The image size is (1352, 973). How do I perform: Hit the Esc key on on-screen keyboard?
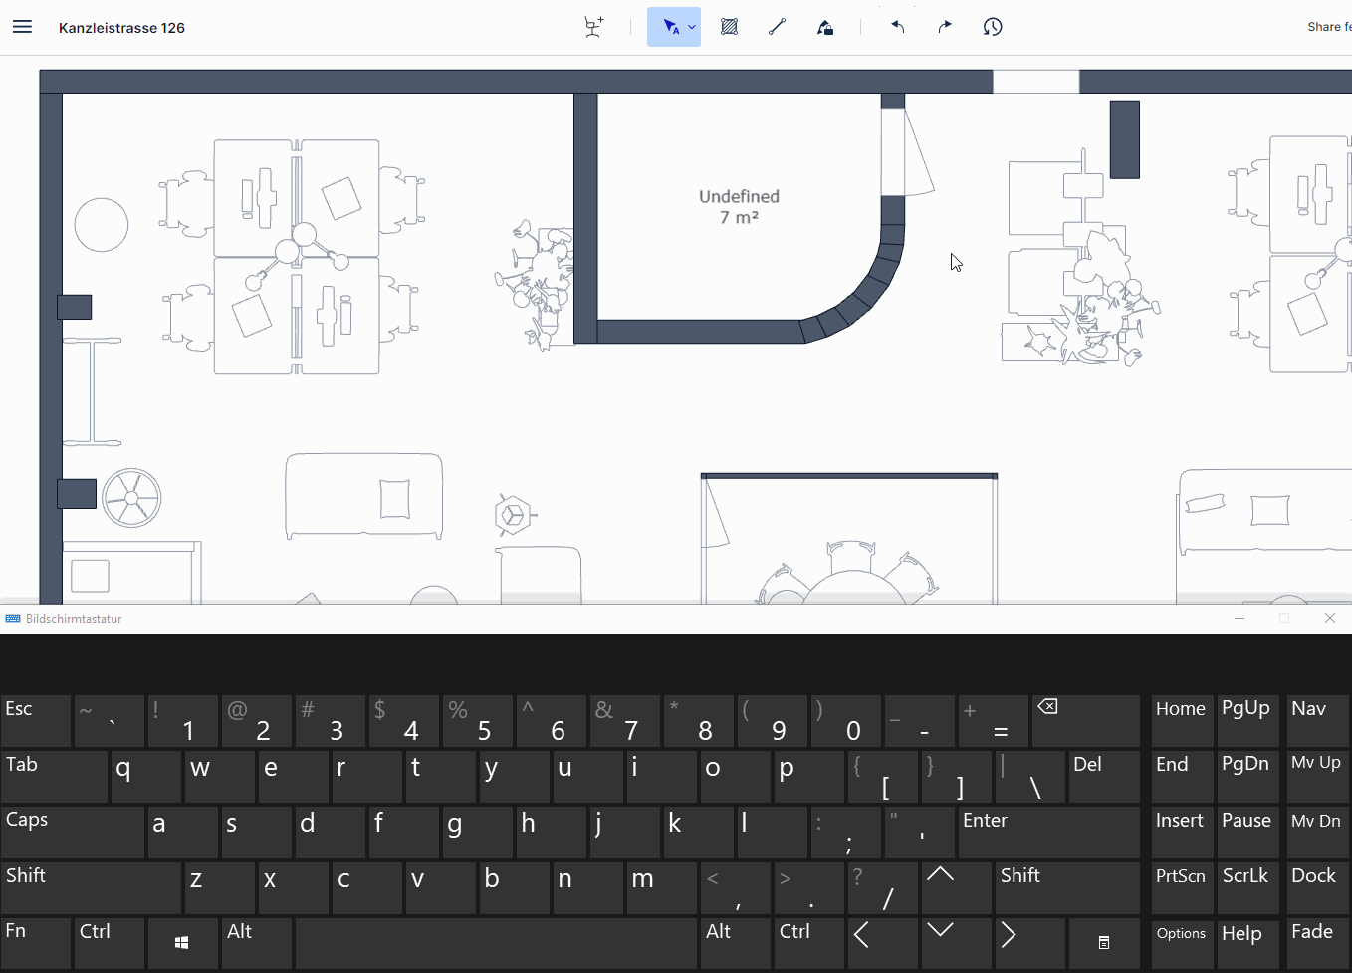click(36, 721)
